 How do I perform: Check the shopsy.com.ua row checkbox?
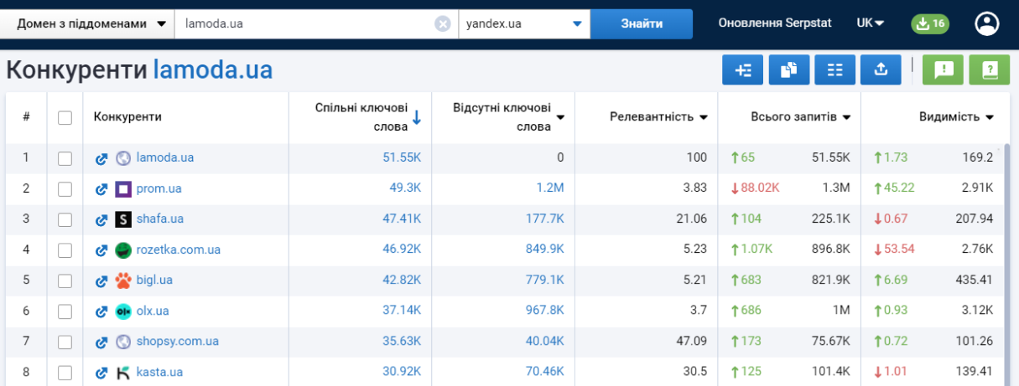tap(65, 342)
